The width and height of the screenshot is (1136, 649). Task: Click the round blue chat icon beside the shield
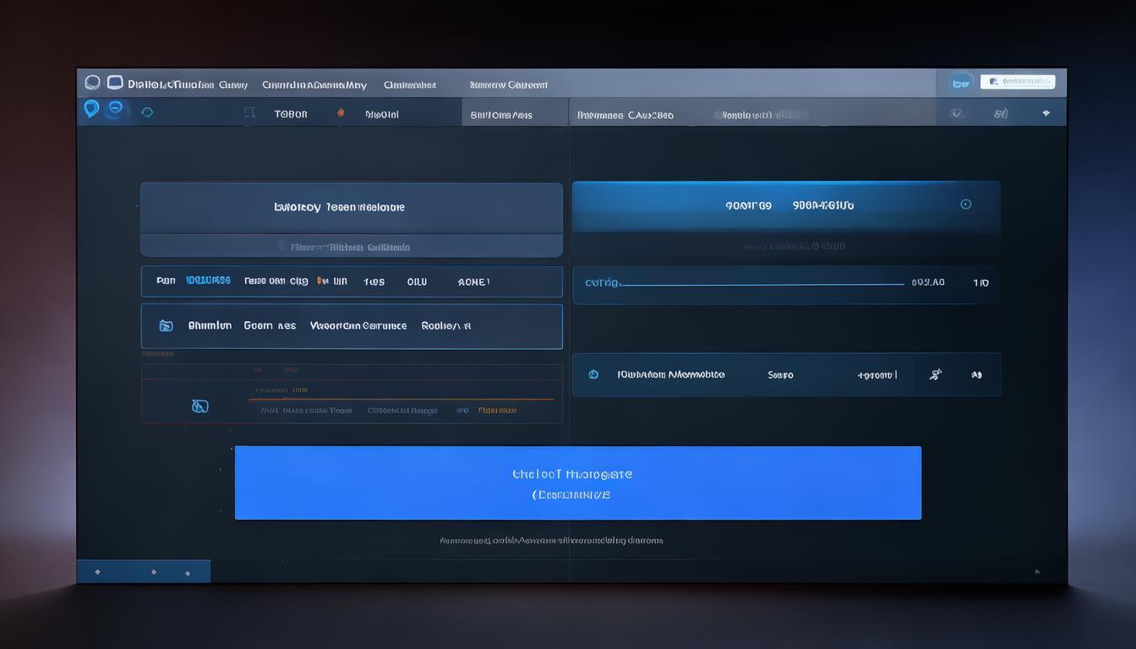pos(116,108)
